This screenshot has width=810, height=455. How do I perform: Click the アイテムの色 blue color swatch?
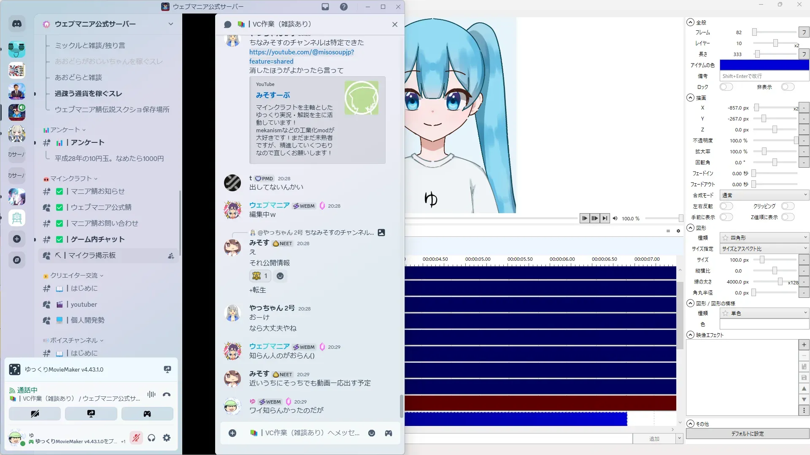point(764,65)
